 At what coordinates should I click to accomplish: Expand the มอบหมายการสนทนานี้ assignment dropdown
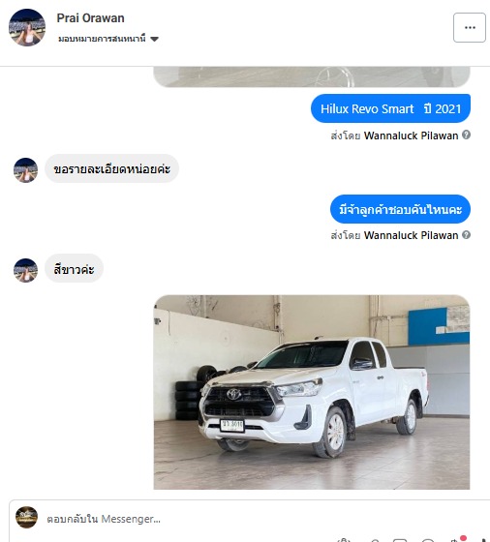coord(107,39)
